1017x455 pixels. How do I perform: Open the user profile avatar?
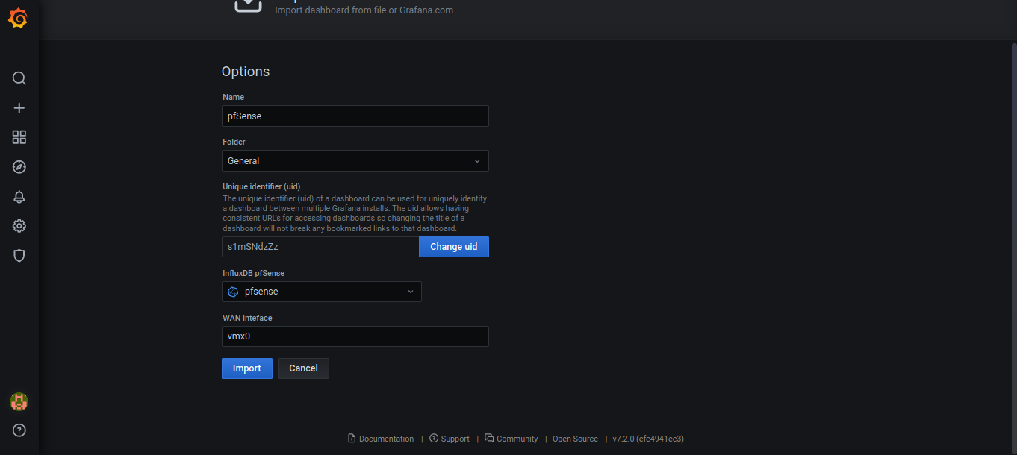click(x=19, y=401)
